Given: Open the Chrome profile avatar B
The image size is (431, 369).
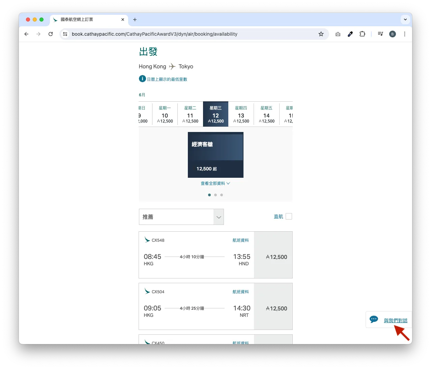Looking at the screenshot, I should [x=393, y=34].
